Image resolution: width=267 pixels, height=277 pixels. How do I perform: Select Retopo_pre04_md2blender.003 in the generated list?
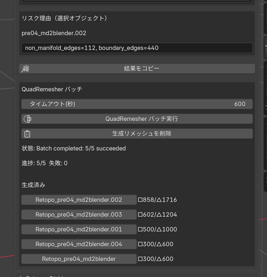[79, 215]
